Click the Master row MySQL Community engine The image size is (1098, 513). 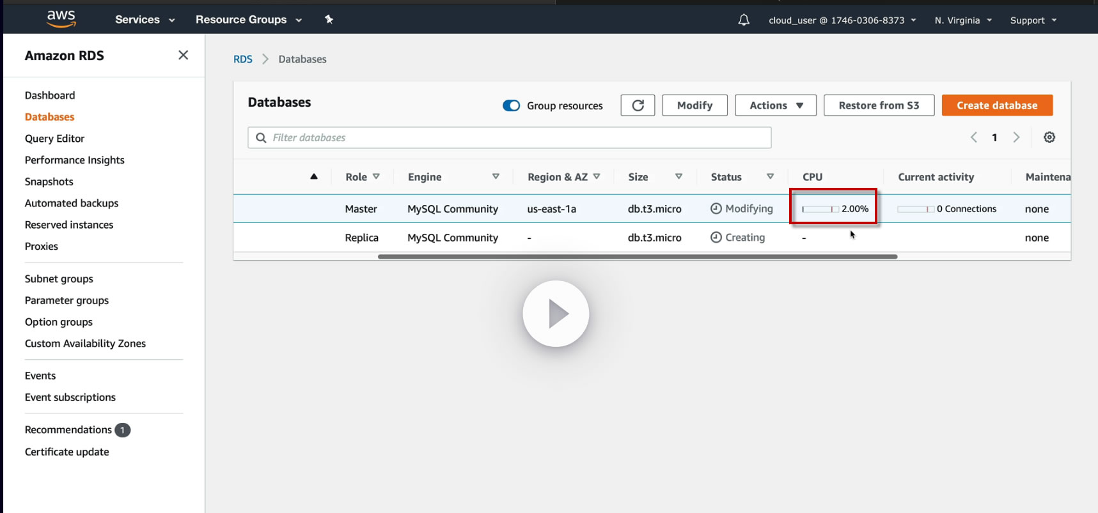pos(453,209)
